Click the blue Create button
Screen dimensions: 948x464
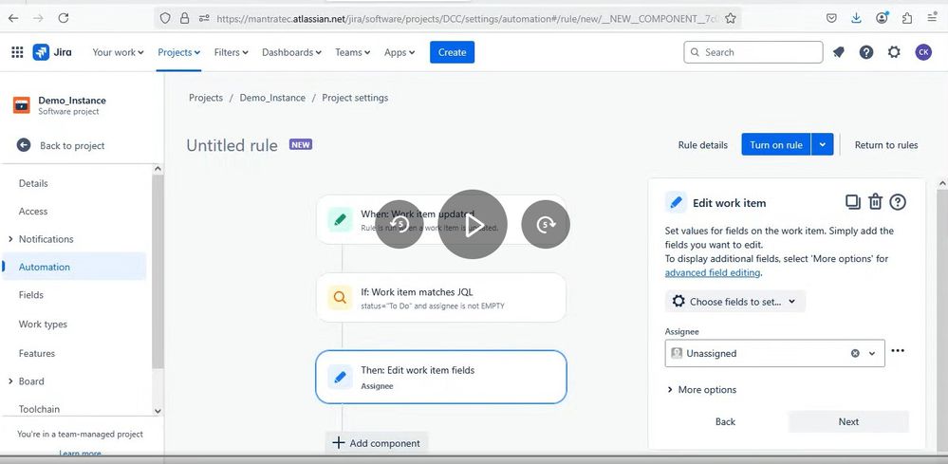[x=453, y=52]
